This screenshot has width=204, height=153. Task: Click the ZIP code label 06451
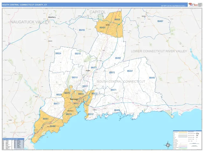pyautogui.click(x=103, y=28)
